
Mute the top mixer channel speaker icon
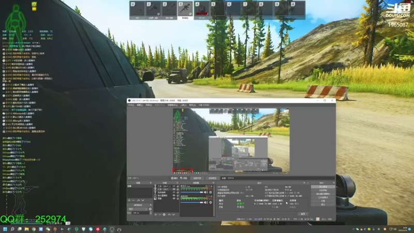tap(205, 192)
